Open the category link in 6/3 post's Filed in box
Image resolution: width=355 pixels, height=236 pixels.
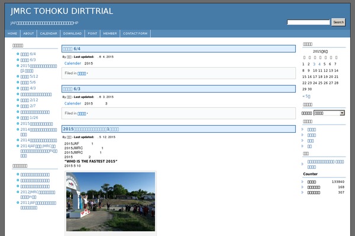click(x=82, y=114)
